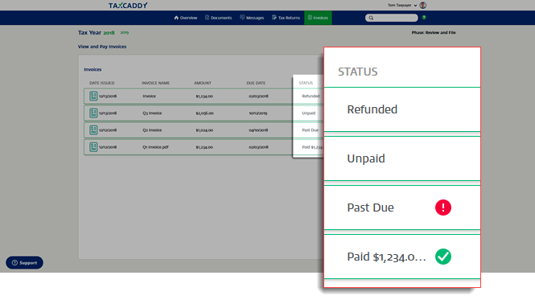This screenshot has height=300, width=535.
Task: Open Tom Taxpayer profile avatar
Action: (x=422, y=5)
